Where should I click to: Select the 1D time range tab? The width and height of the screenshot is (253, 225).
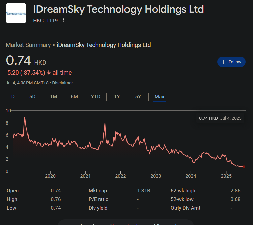(12, 97)
